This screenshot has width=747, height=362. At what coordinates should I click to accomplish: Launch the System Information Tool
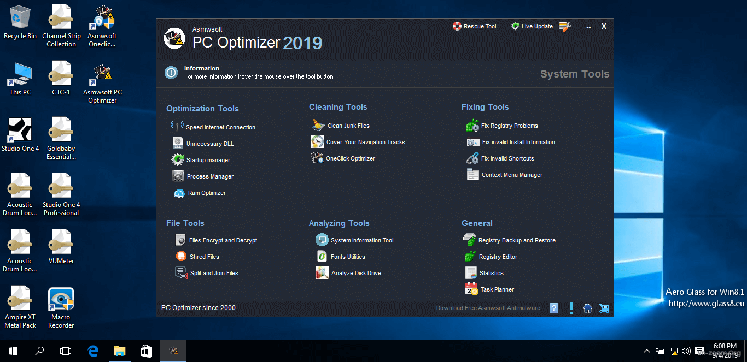tap(361, 240)
